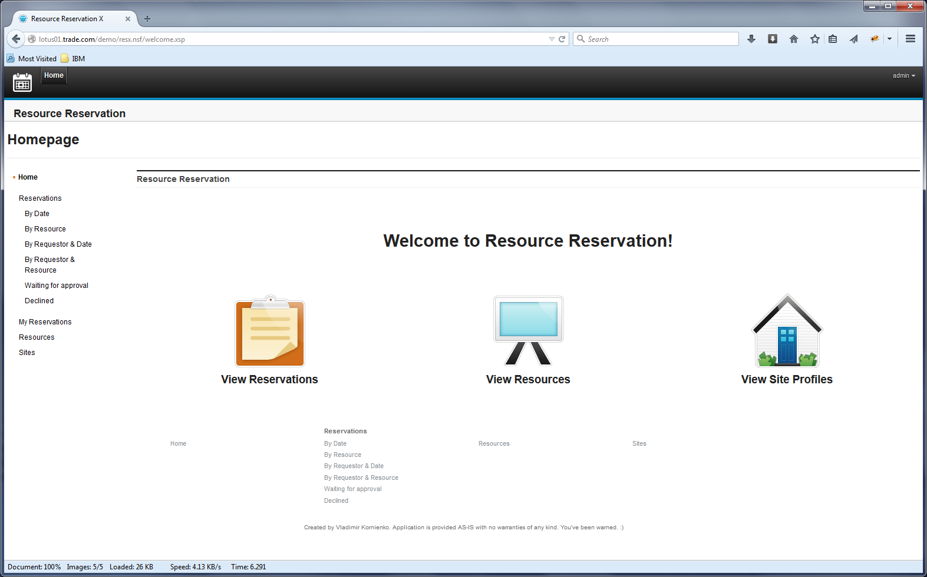Go to browser home page icon

[x=793, y=39]
